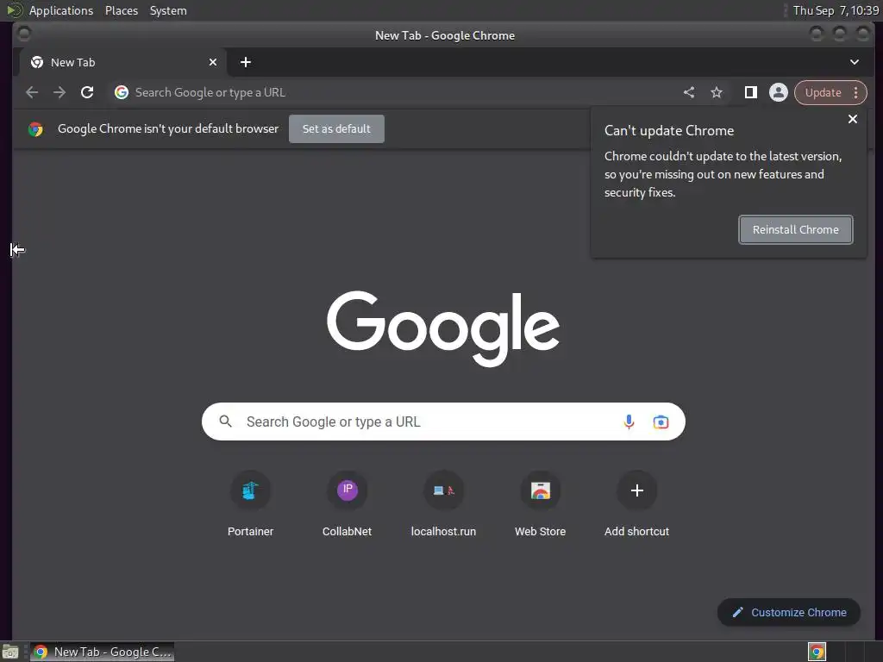Dismiss the Can't update Chrome popup
This screenshot has height=662, width=883.
click(853, 119)
